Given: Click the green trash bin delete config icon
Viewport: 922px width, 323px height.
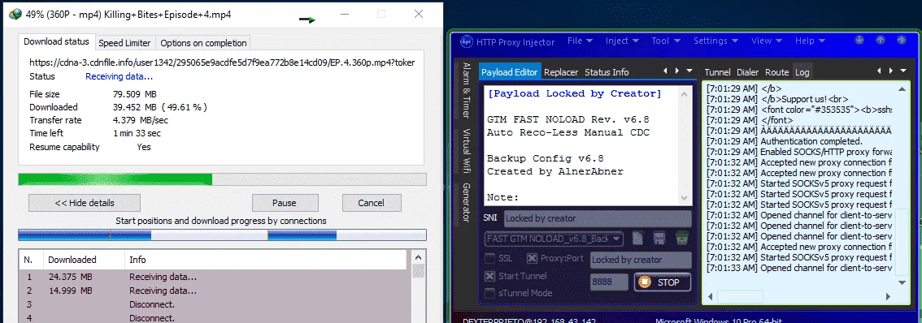Looking at the screenshot, I should point(682,239).
